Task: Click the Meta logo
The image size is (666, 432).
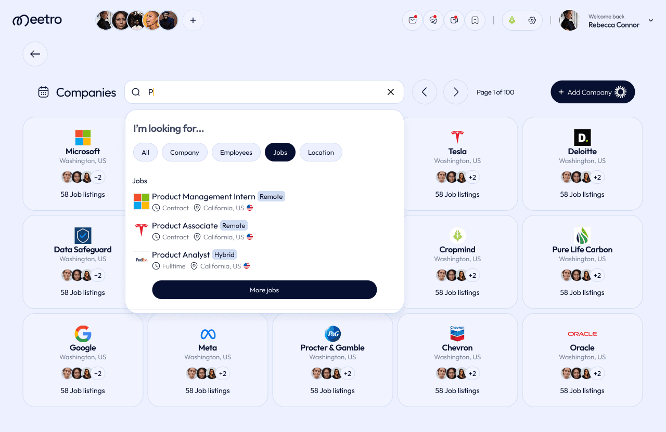Action: click(x=208, y=334)
